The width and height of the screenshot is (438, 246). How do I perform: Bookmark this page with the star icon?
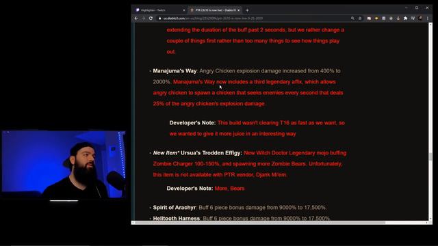360,18
